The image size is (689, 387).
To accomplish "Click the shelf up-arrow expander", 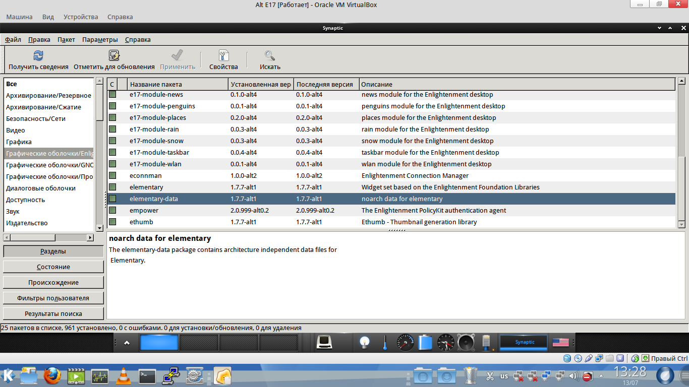I will tap(127, 343).
